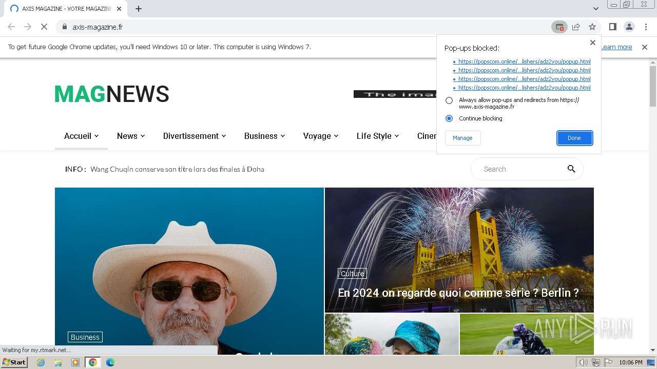Screen dimensions: 657x369
Task: Open the Culture category tag
Action: point(352,274)
